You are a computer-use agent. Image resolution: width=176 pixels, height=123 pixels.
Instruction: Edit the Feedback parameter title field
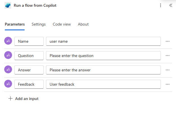[x=29, y=84]
